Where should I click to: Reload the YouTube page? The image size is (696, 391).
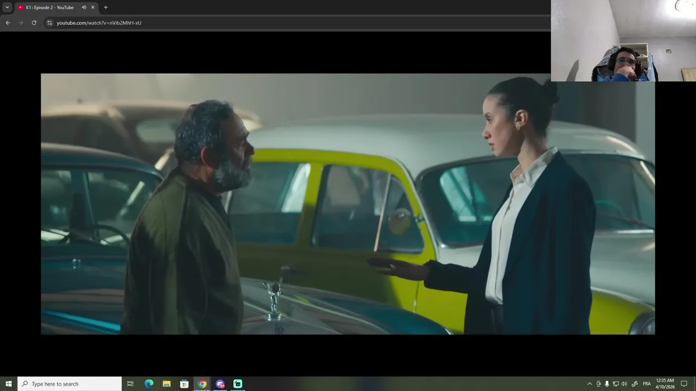pyautogui.click(x=34, y=23)
